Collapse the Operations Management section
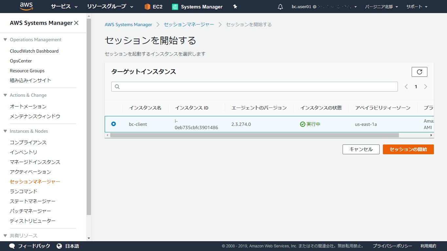The height and width of the screenshot is (251, 447). [5, 40]
